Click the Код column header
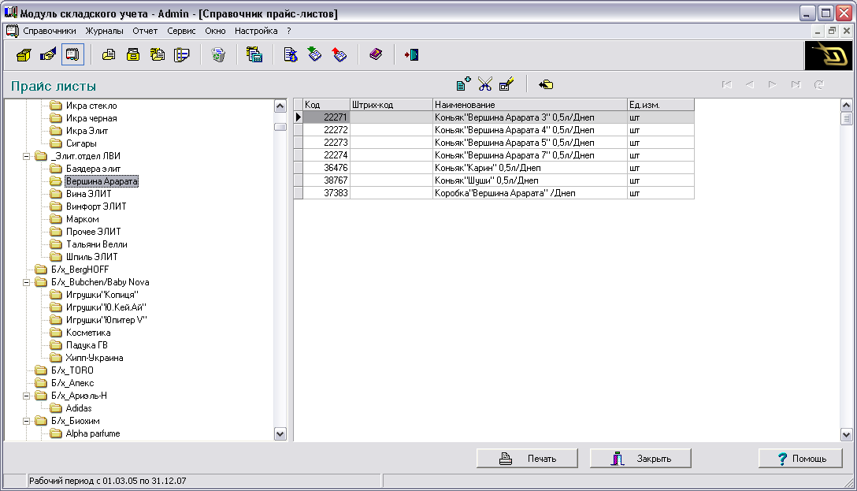The height and width of the screenshot is (491, 857). [326, 105]
